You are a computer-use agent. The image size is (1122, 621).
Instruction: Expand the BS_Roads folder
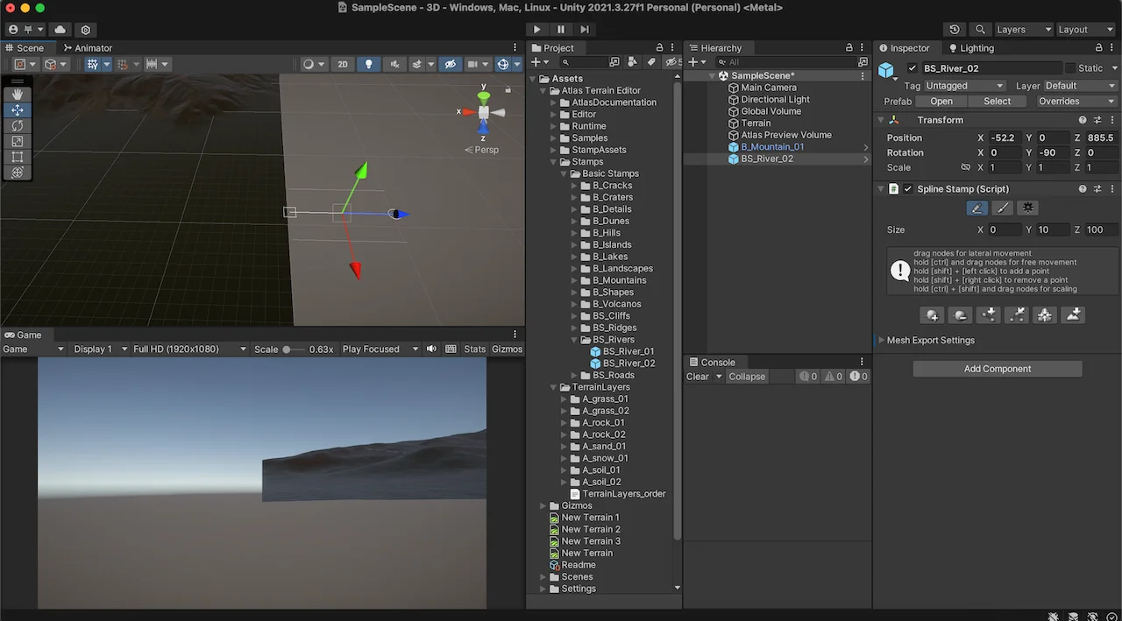575,375
